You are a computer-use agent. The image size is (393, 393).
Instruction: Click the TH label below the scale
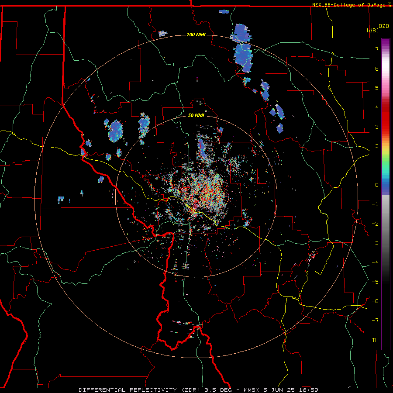click(375, 340)
